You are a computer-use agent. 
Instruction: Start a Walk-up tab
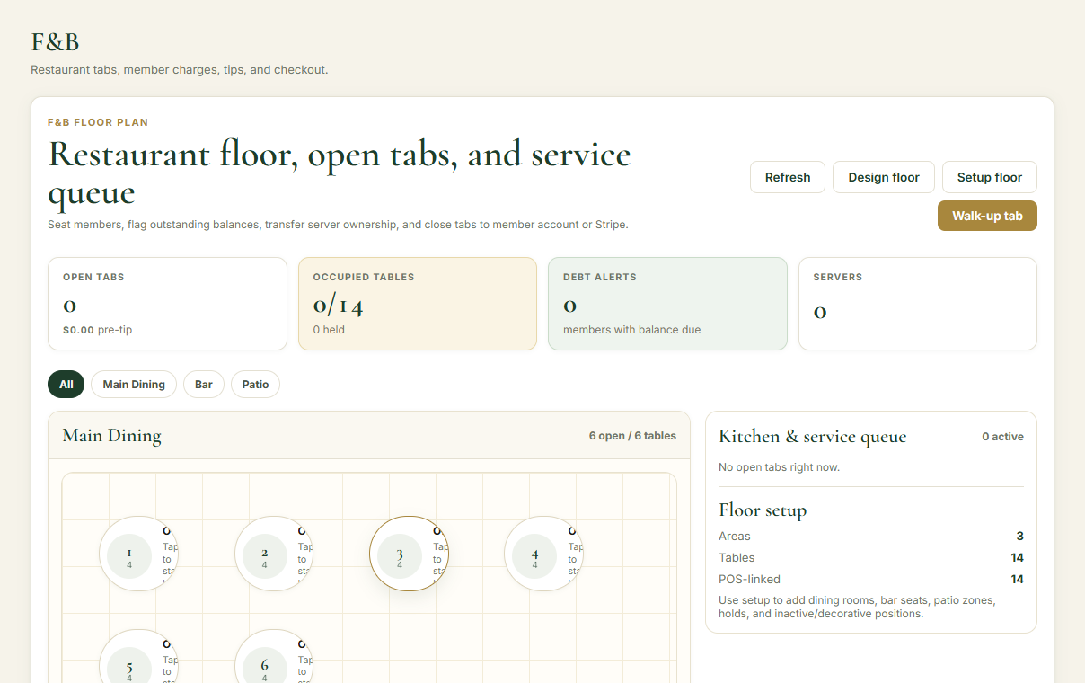click(x=987, y=216)
